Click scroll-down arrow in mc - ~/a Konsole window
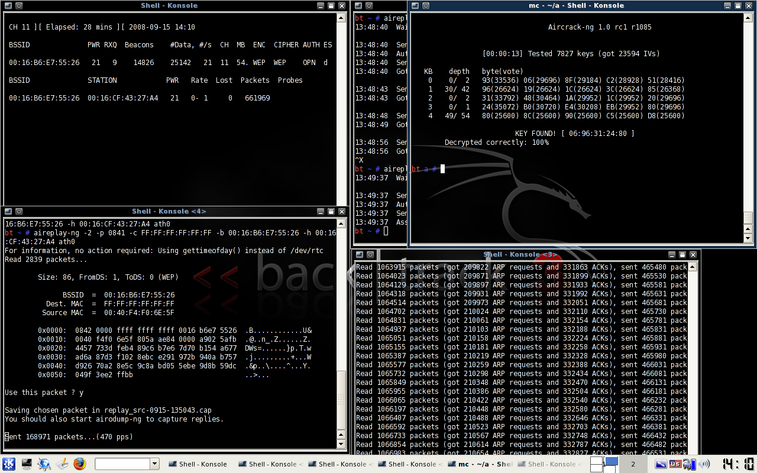The height and width of the screenshot is (473, 757). (748, 238)
